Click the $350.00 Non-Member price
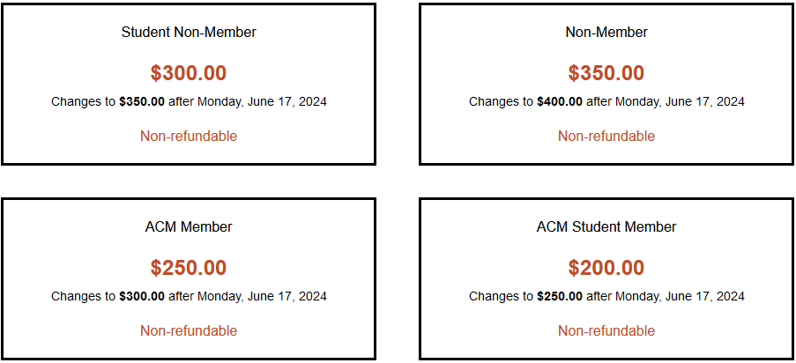This screenshot has height=363, width=796. click(606, 73)
